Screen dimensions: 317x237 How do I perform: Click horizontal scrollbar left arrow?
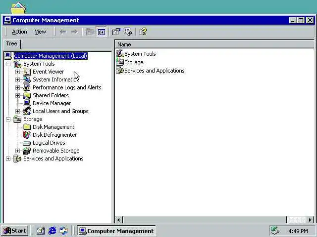point(119,220)
